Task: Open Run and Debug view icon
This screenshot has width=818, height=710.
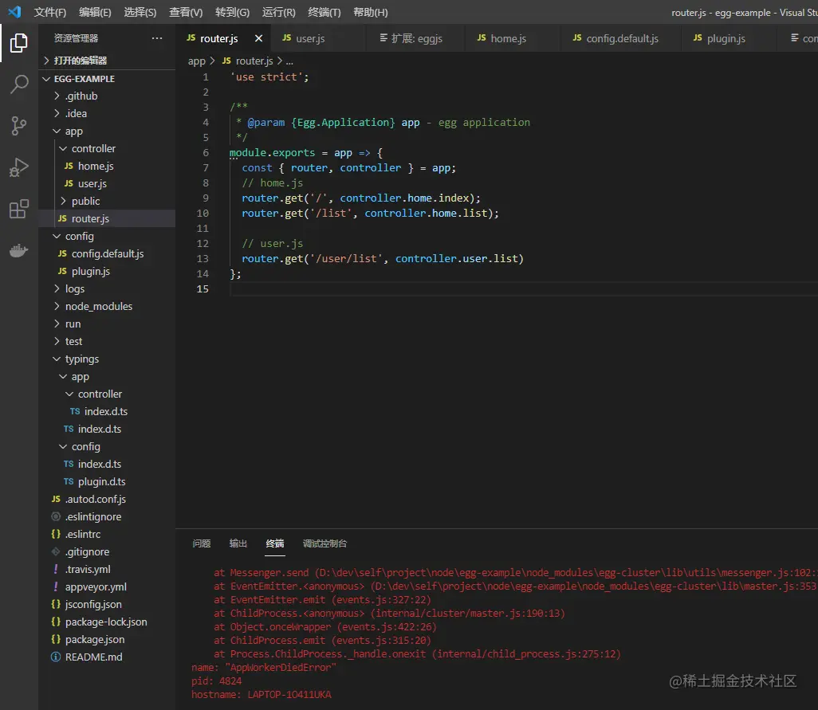Action: tap(19, 167)
